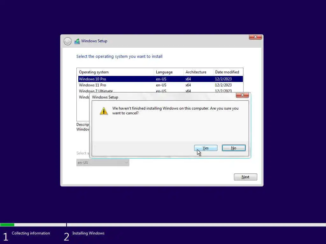The width and height of the screenshot is (326, 244).
Task: Choose No to continue installing
Action: click(234, 148)
